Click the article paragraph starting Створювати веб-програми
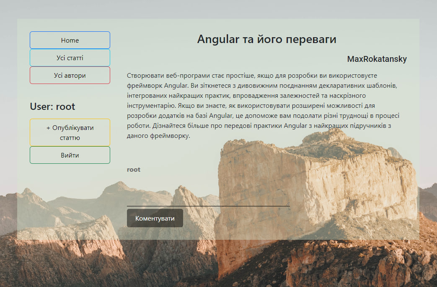Viewport: 437px width, 287px height. click(264, 106)
